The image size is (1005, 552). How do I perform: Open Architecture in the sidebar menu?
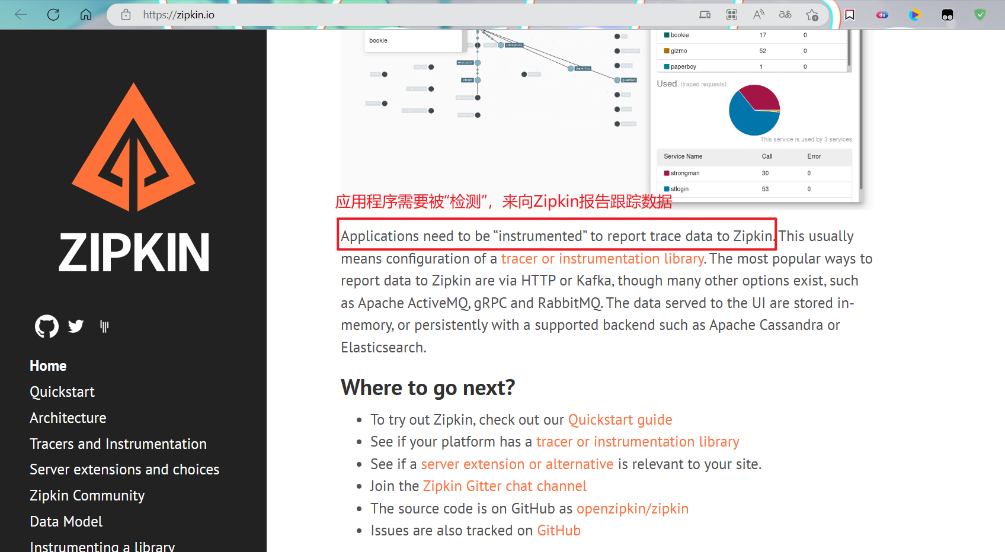point(68,418)
